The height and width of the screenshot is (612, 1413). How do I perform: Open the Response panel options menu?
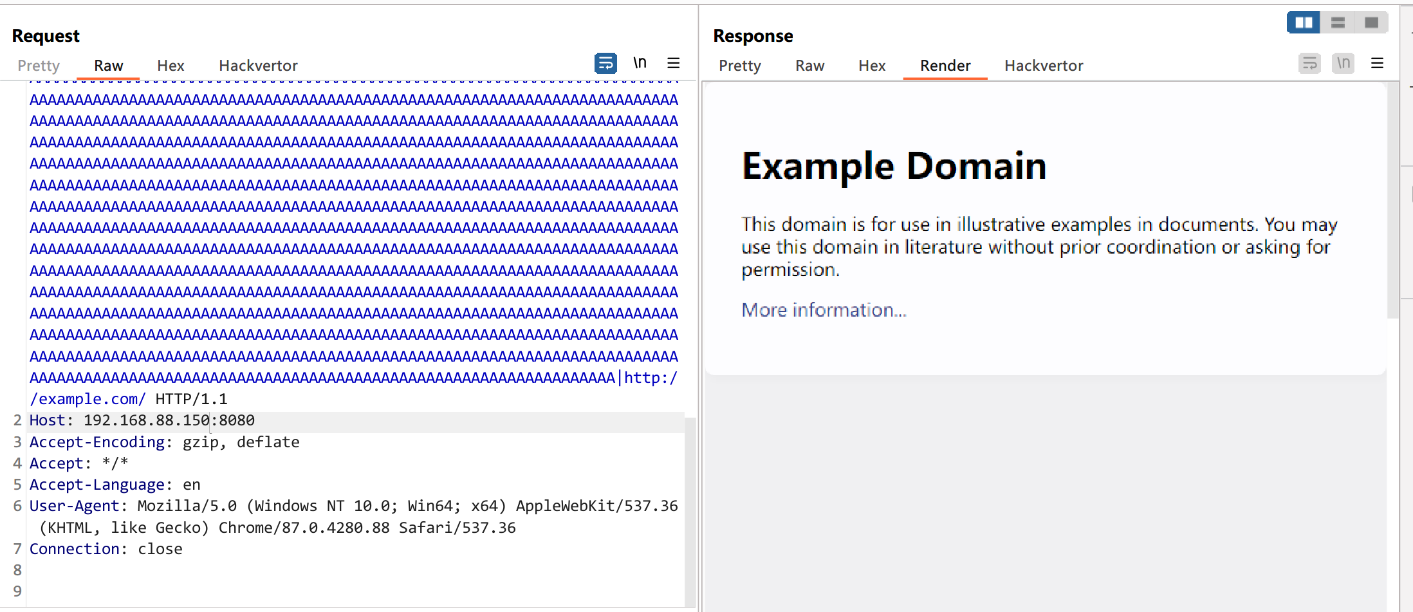click(x=1377, y=63)
